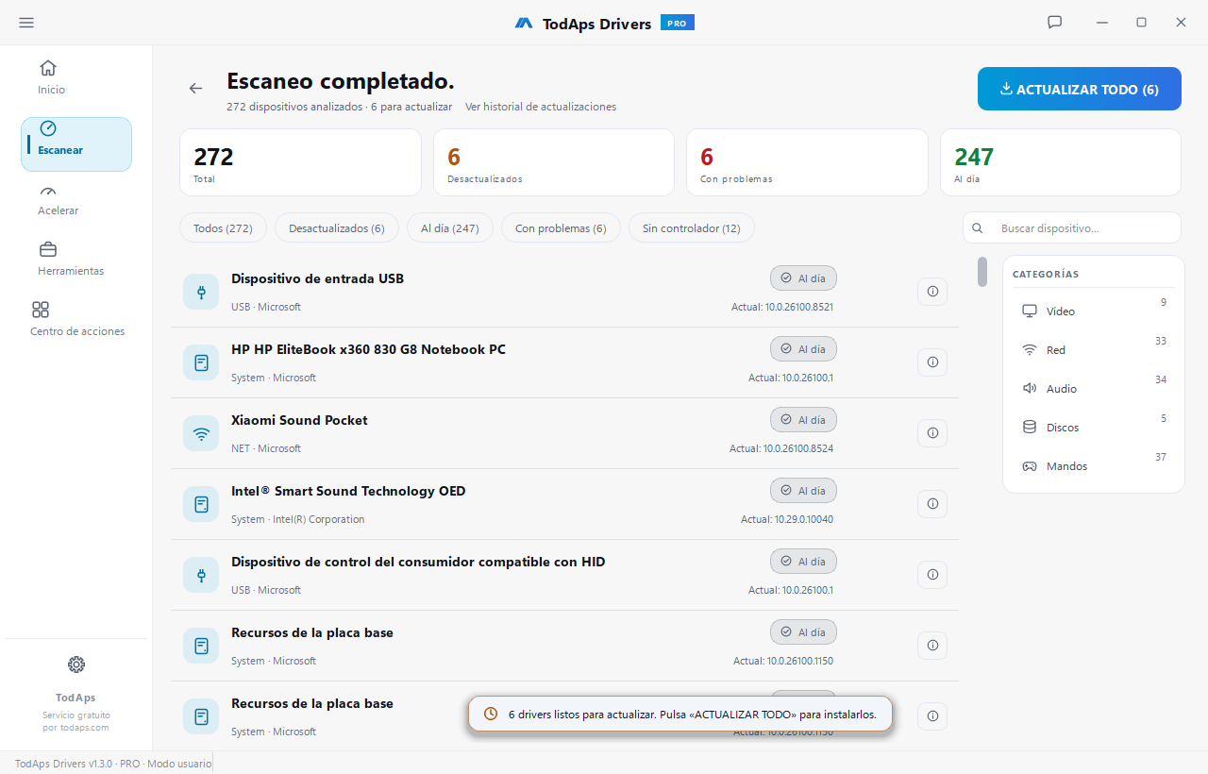Select the Red category
Image resolution: width=1208 pixels, height=774 pixels.
pyautogui.click(x=1094, y=350)
